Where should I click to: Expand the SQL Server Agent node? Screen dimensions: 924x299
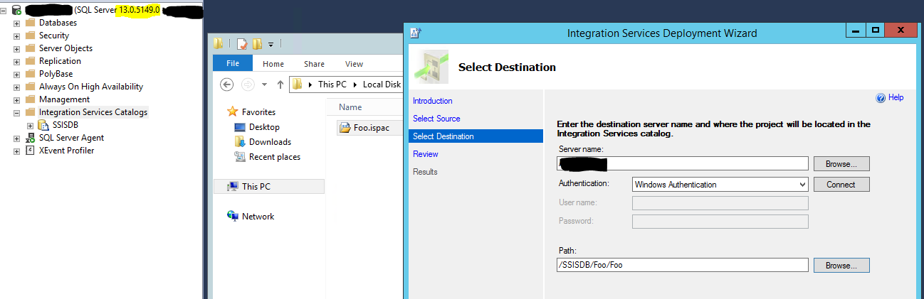pyautogui.click(x=16, y=138)
